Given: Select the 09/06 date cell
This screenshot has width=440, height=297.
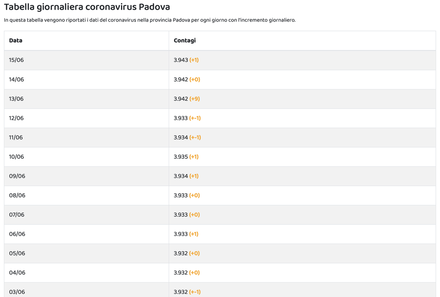Looking at the screenshot, I should pos(17,176).
